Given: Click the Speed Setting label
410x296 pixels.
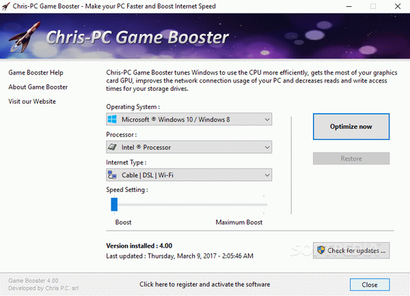Looking at the screenshot, I should 127,190.
